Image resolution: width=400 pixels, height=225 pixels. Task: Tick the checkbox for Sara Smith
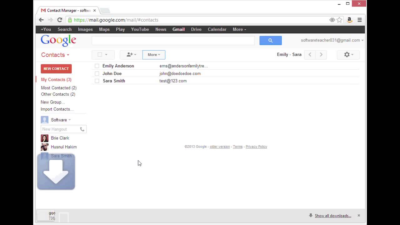(x=97, y=81)
